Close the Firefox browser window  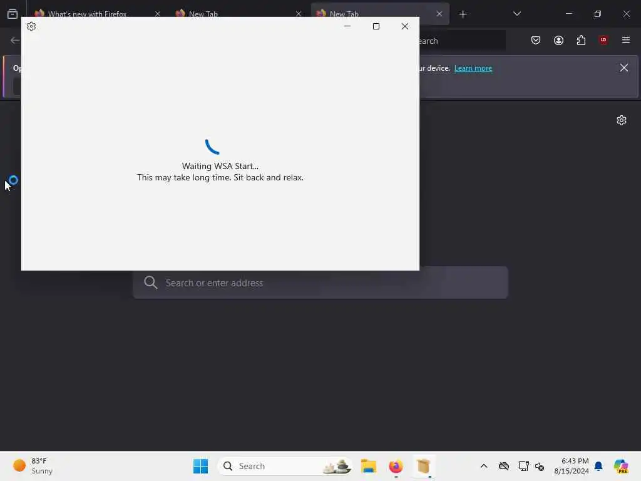click(x=626, y=14)
